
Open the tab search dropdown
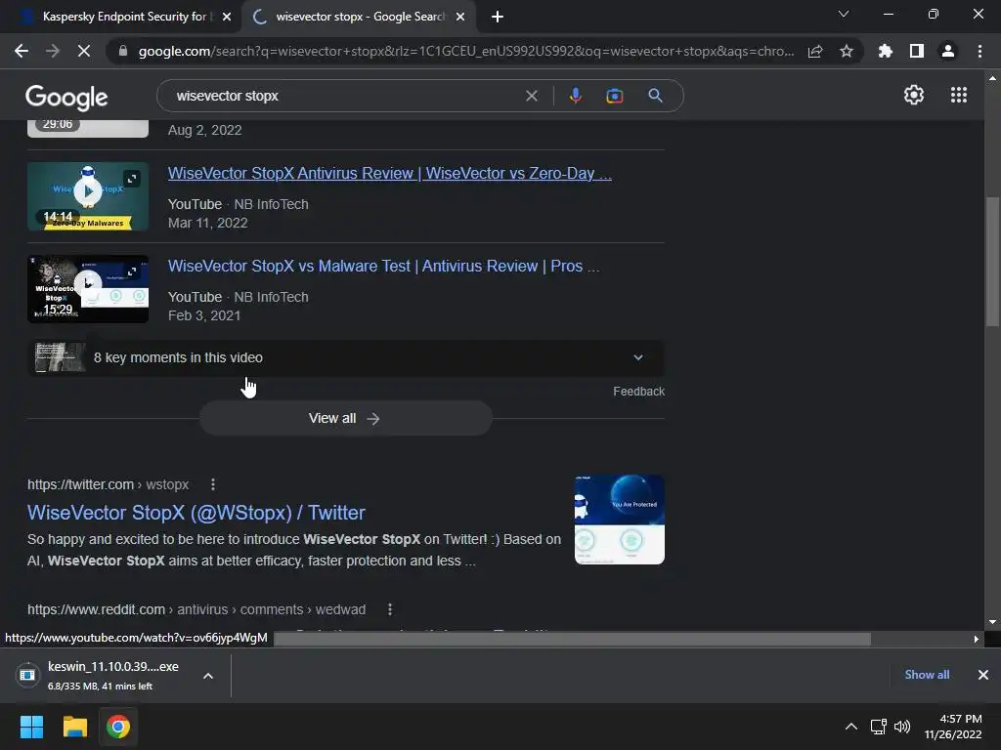pyautogui.click(x=844, y=14)
